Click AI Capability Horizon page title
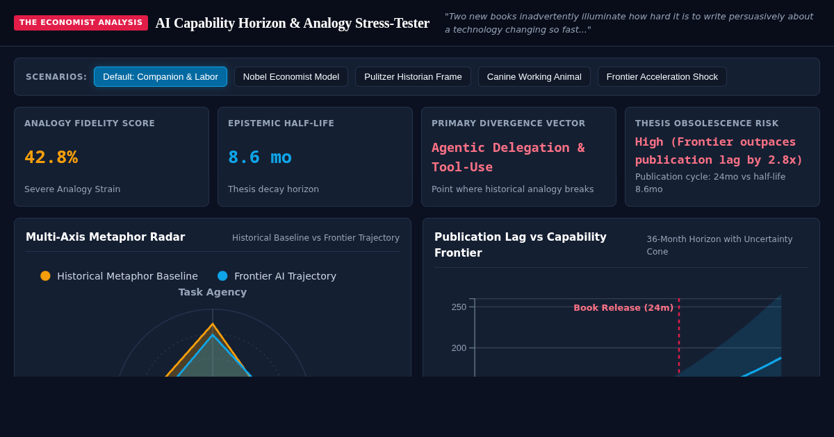 293,23
